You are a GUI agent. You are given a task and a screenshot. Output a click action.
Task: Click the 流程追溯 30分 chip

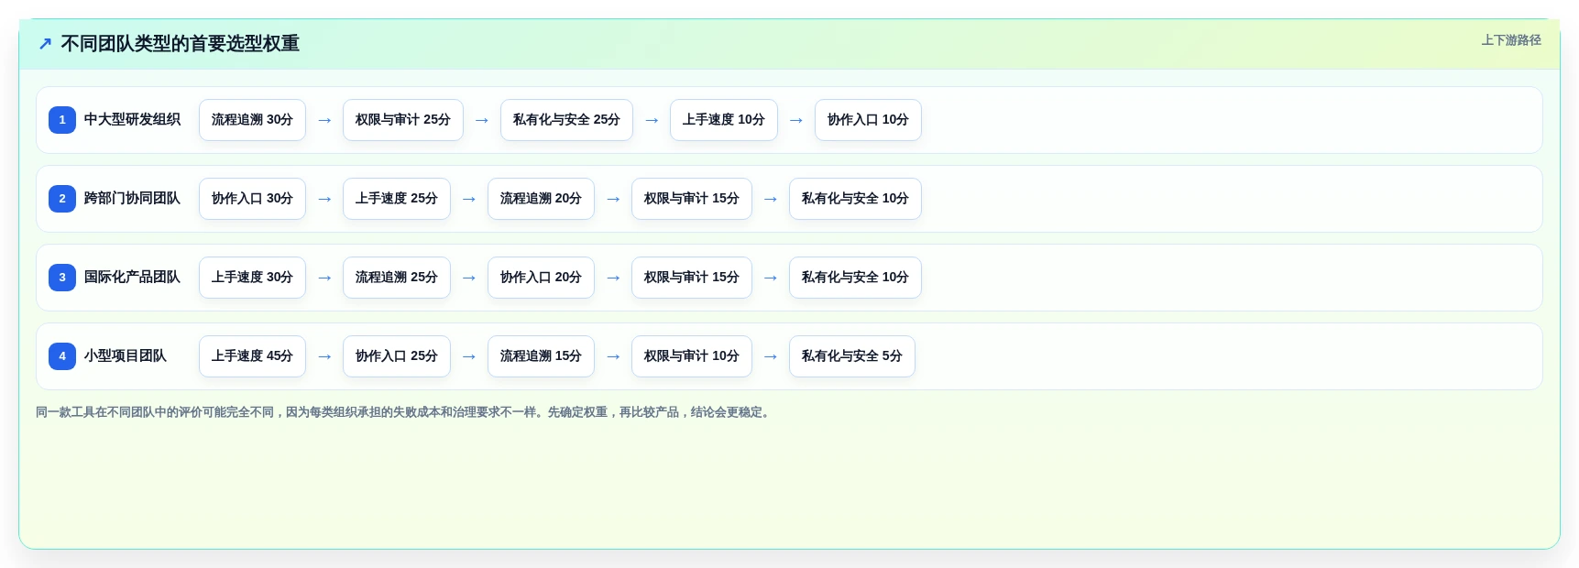pos(252,120)
